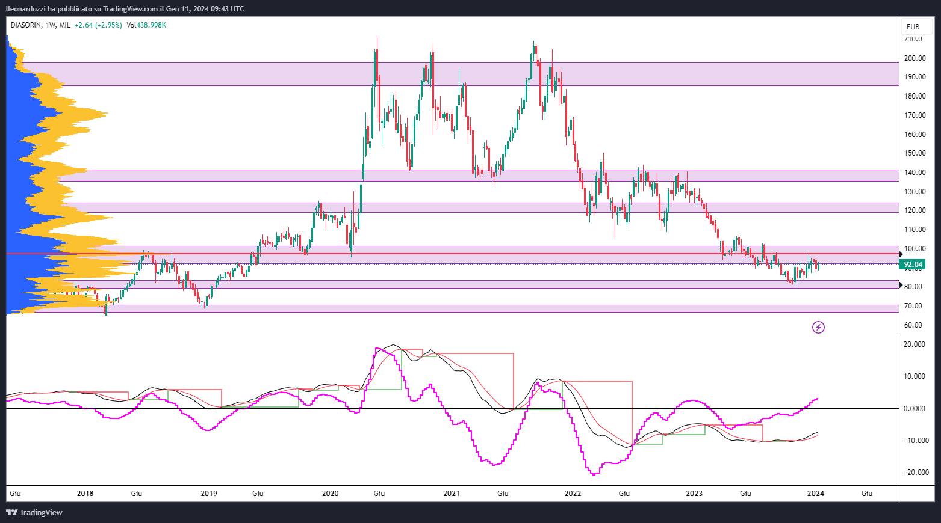941x523 pixels.
Task: Click the 200.00 price axis label
Action: (x=915, y=58)
